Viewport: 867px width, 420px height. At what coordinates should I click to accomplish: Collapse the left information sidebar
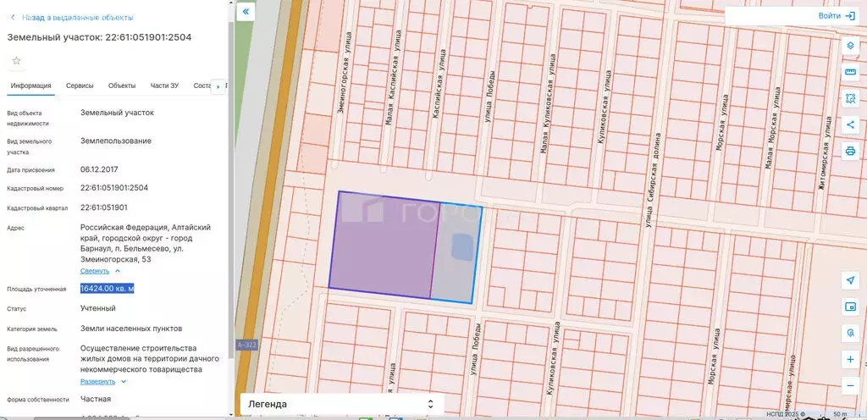(246, 12)
